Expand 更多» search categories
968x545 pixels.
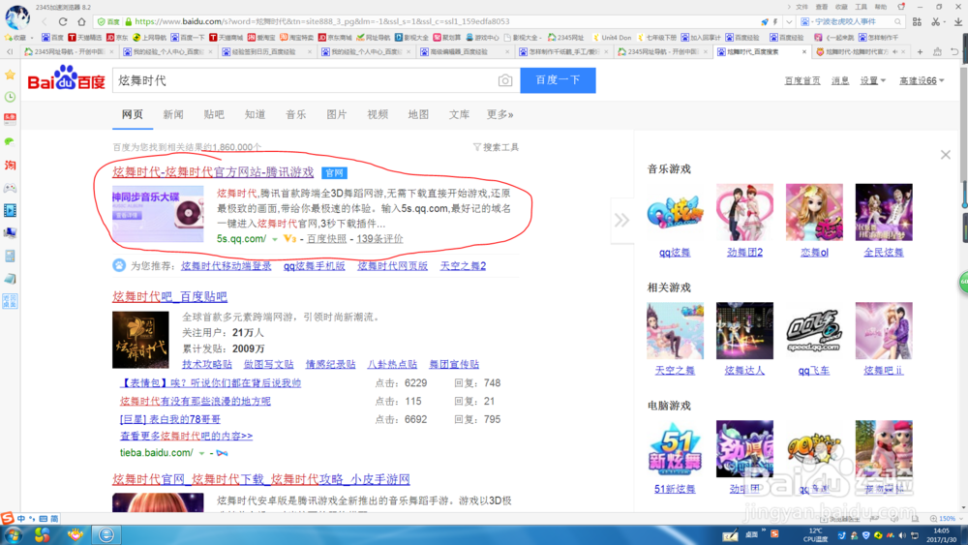click(x=499, y=115)
